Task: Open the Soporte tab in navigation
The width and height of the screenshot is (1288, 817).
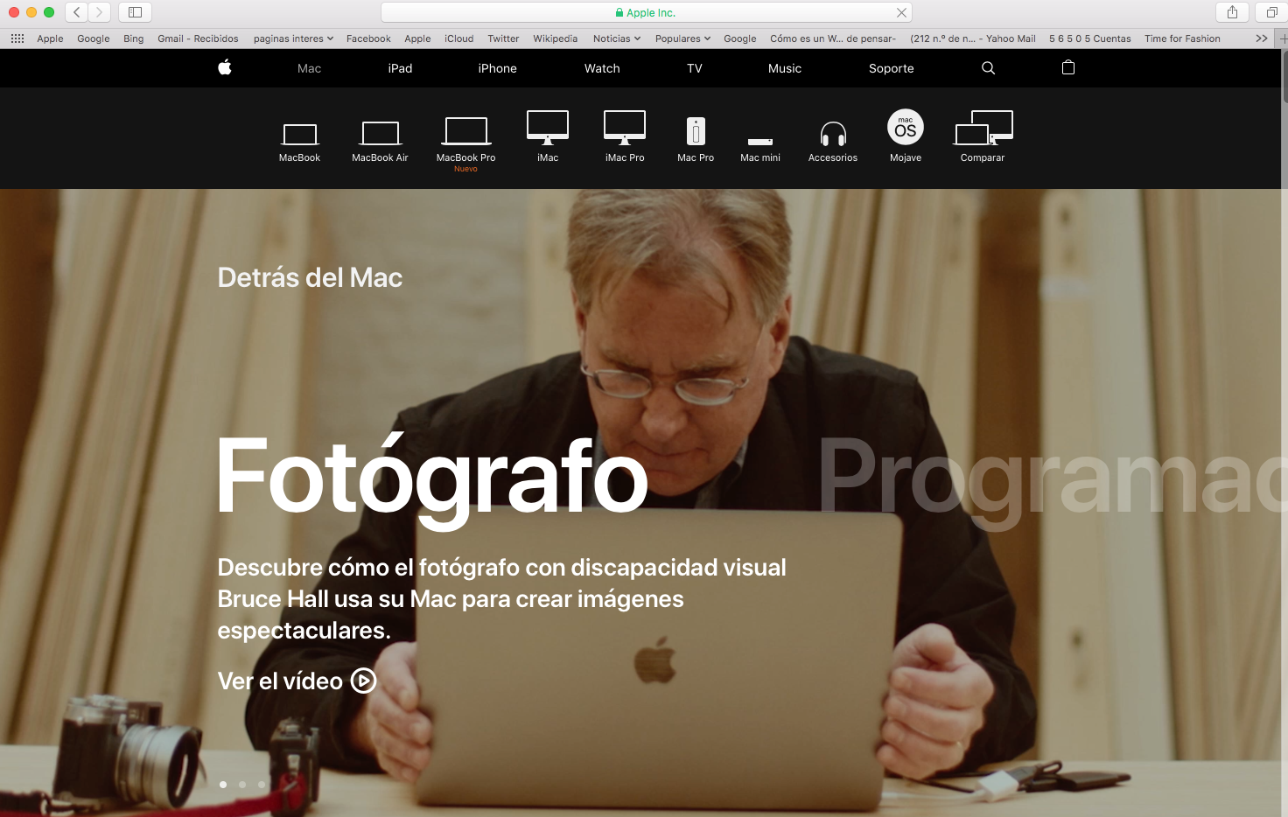Action: coord(891,68)
